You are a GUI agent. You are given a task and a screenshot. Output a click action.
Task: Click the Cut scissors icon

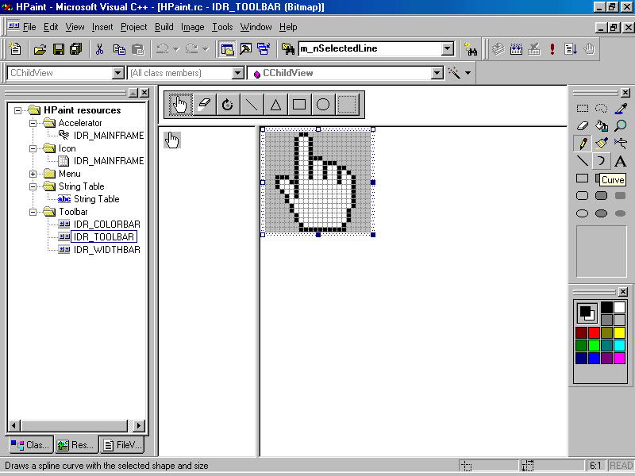click(99, 49)
